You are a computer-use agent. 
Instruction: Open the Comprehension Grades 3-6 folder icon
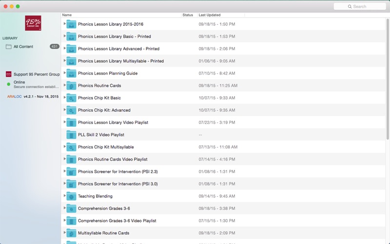tap(71, 208)
